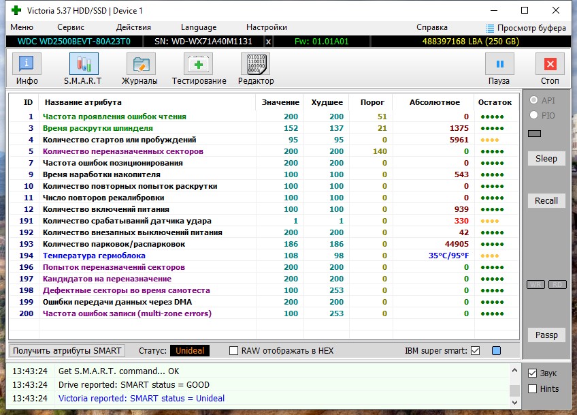Open the Журналы logs icon
The height and width of the screenshot is (415, 577).
pos(141,64)
